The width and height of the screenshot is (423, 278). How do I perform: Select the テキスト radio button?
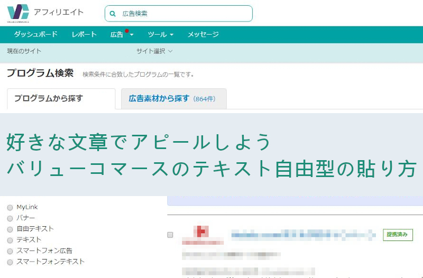(x=10, y=240)
